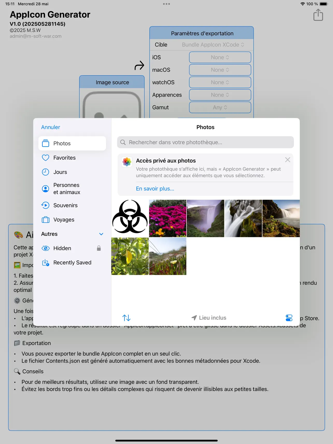The image size is (333, 444).
Task: Select Jours in the sidebar
Action: tap(72, 172)
